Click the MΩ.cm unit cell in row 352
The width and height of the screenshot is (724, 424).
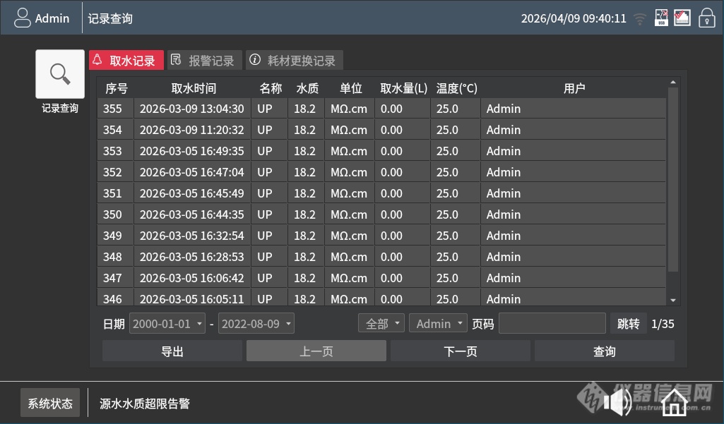coord(349,172)
